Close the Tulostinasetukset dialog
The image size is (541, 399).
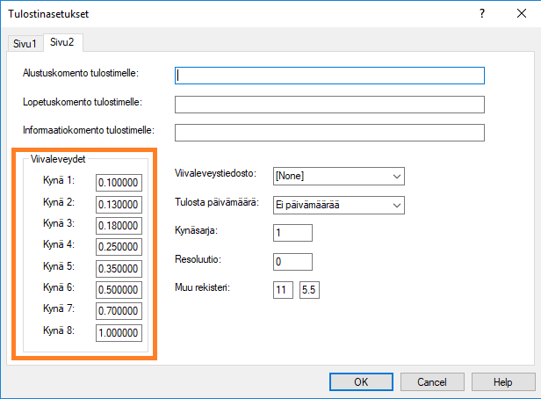tap(521, 14)
